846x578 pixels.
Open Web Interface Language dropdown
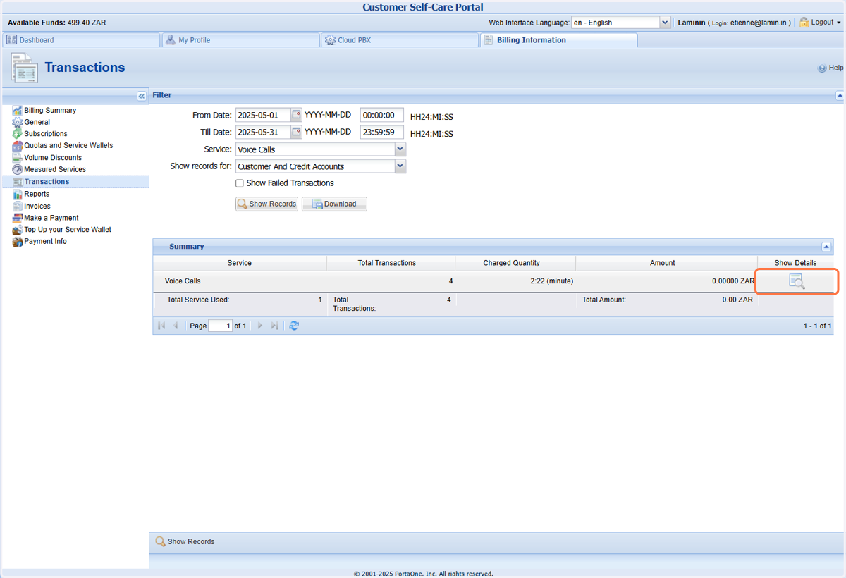665,23
